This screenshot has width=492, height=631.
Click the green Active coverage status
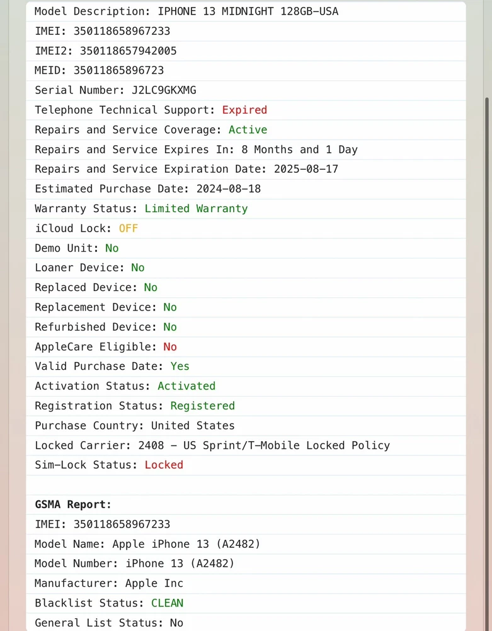point(248,129)
